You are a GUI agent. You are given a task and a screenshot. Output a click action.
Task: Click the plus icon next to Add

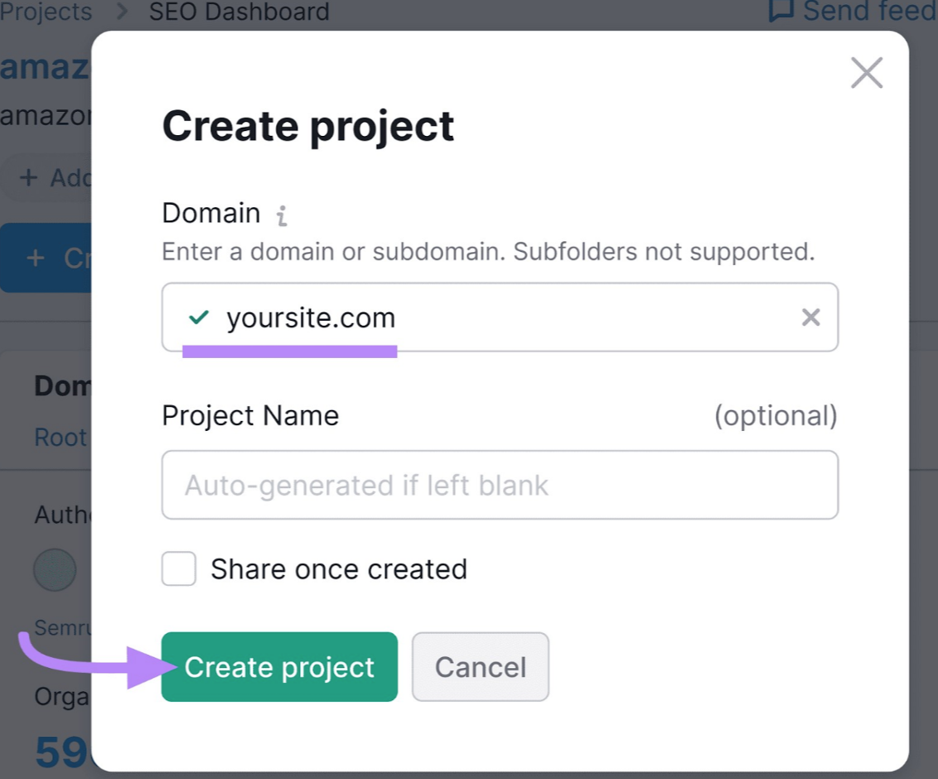(29, 177)
